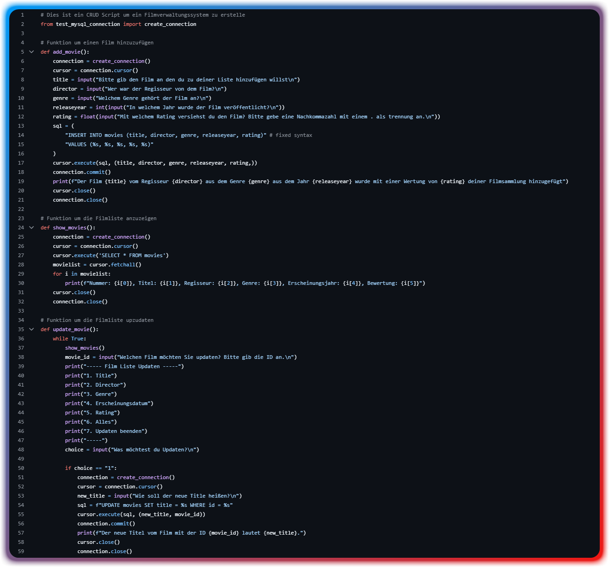609x567 pixels.
Task: Click the float conversion on the rating line
Action: click(x=88, y=117)
